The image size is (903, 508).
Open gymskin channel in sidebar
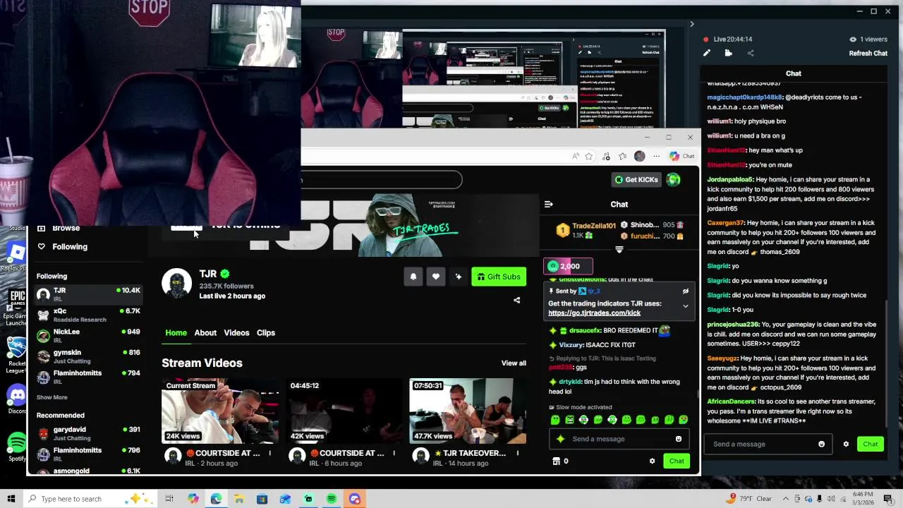[x=88, y=356]
